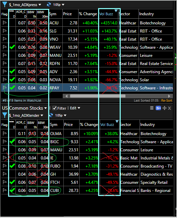This screenshot has width=177, height=218.
Task: Flag the OLMA row
Action: [x=5, y=133]
